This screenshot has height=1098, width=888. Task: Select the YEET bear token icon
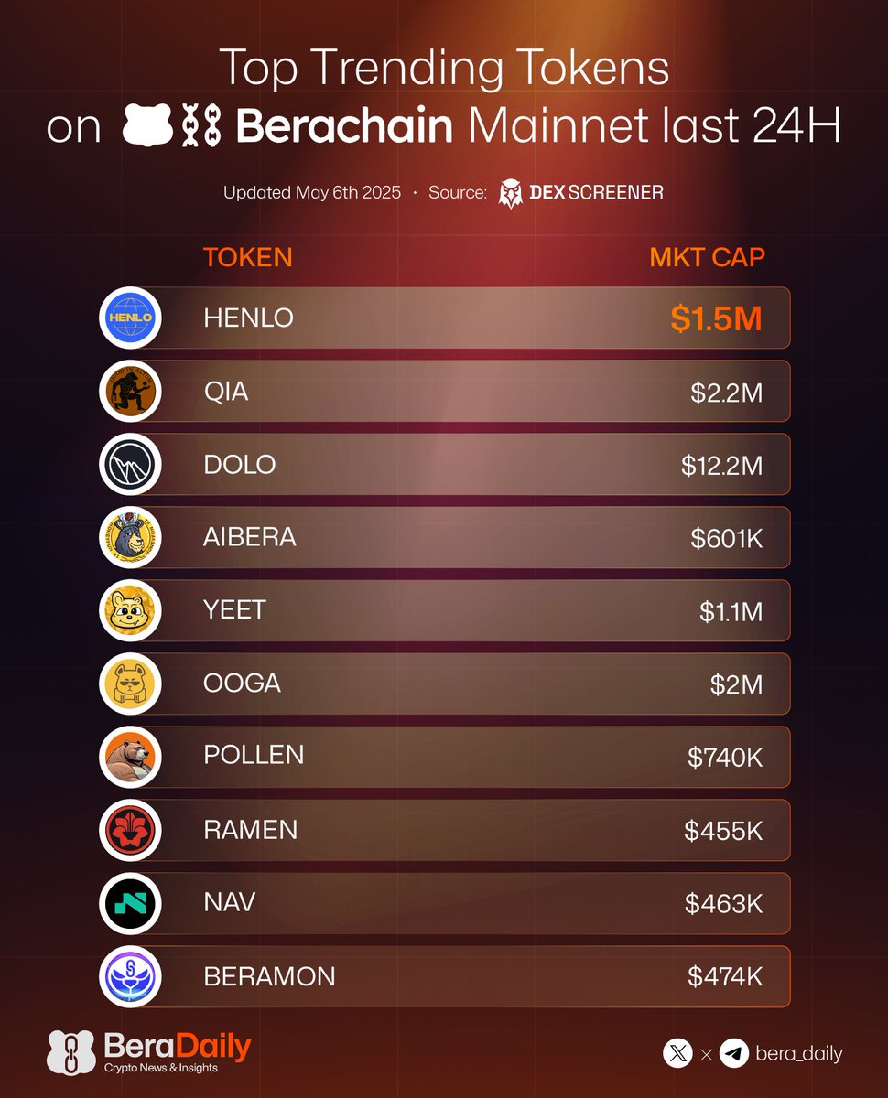point(130,610)
